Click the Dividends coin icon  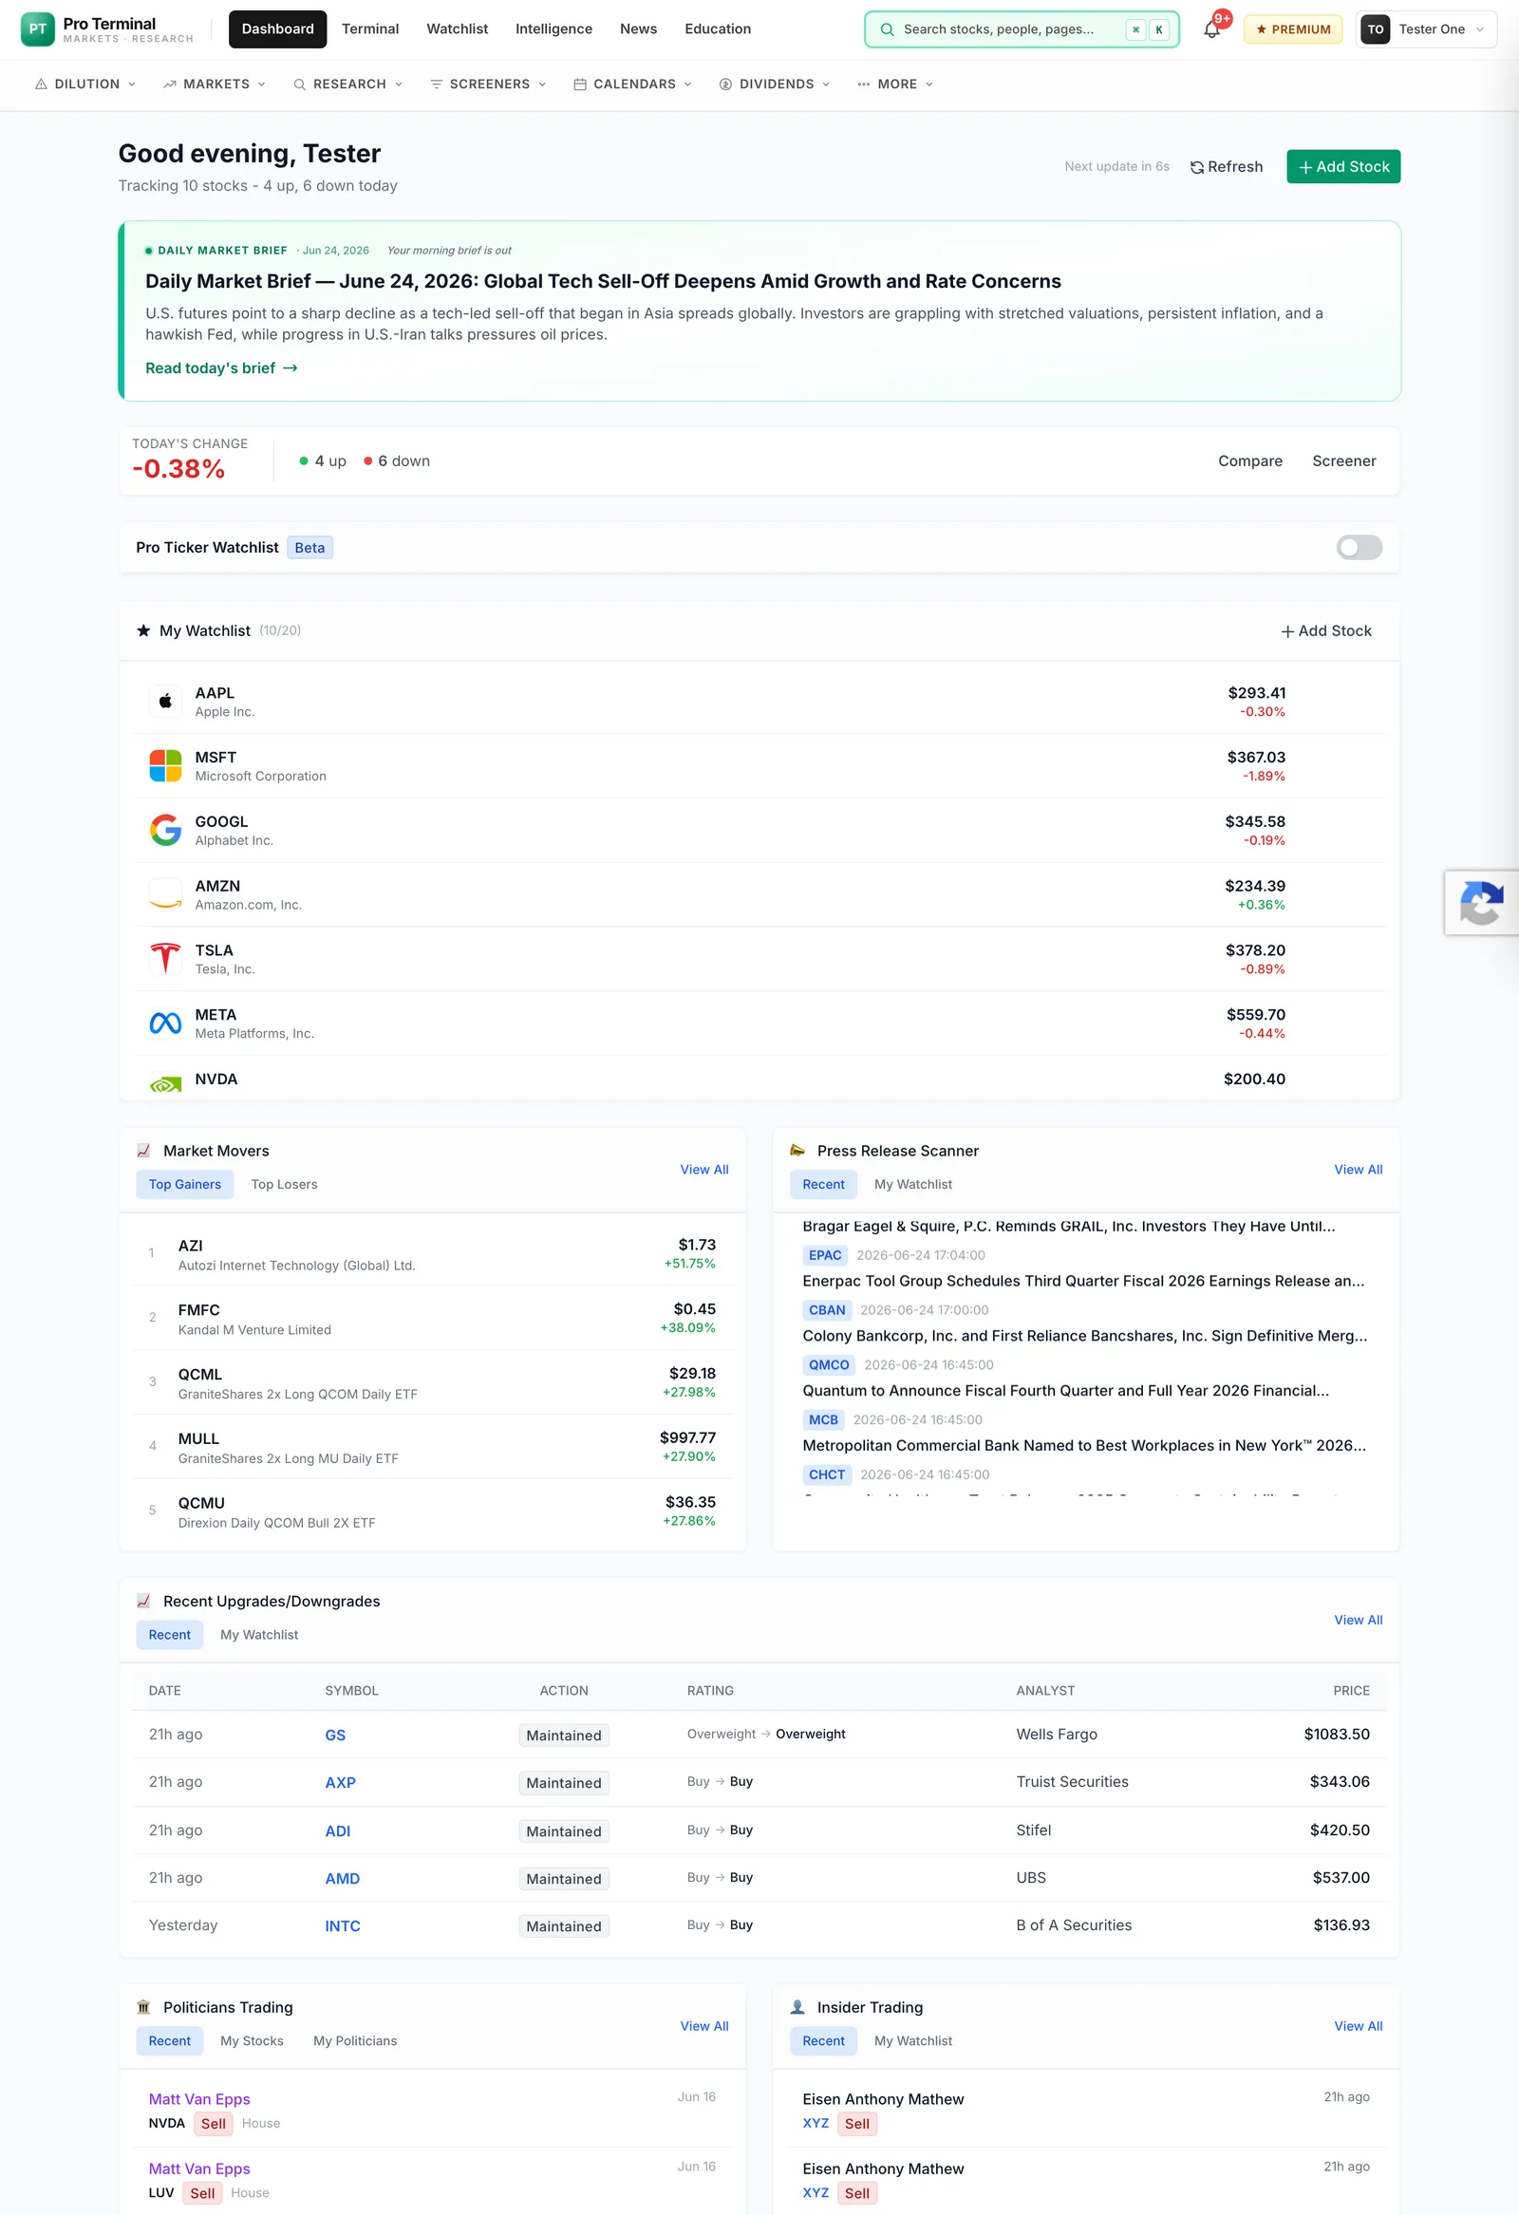pyautogui.click(x=725, y=84)
